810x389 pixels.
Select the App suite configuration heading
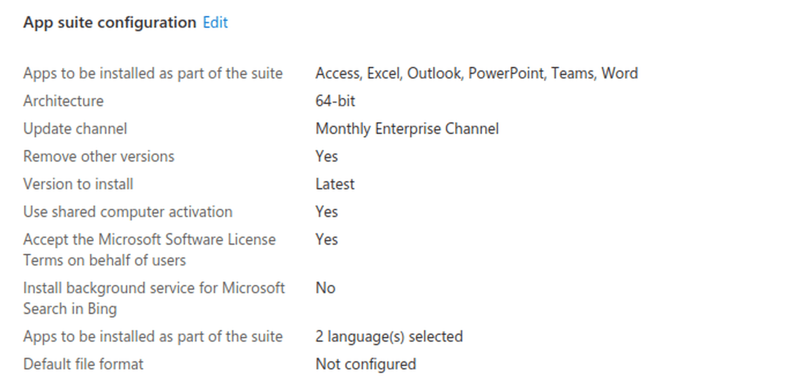tap(110, 23)
